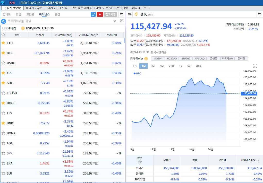Open the filter settings icon beside search
This screenshot has width=263, height=183.
coord(121,21)
